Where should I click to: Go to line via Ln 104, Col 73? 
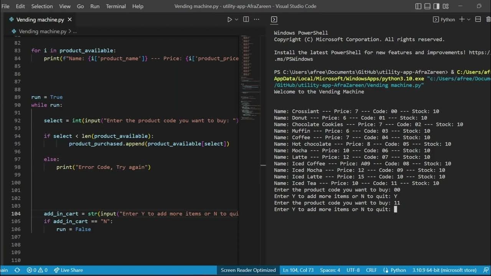pyautogui.click(x=299, y=270)
